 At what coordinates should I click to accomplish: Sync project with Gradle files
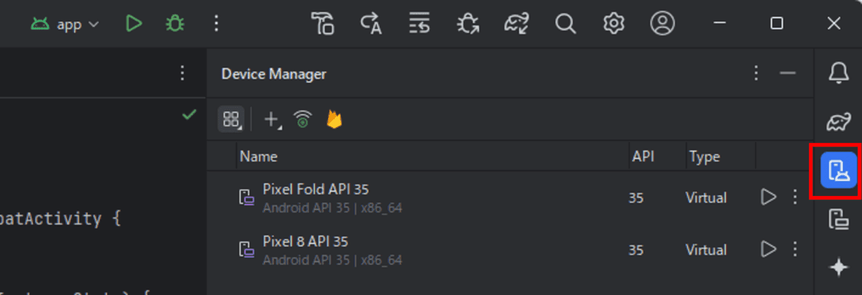point(517,24)
